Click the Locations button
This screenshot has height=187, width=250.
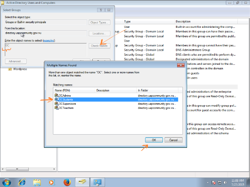(99, 33)
